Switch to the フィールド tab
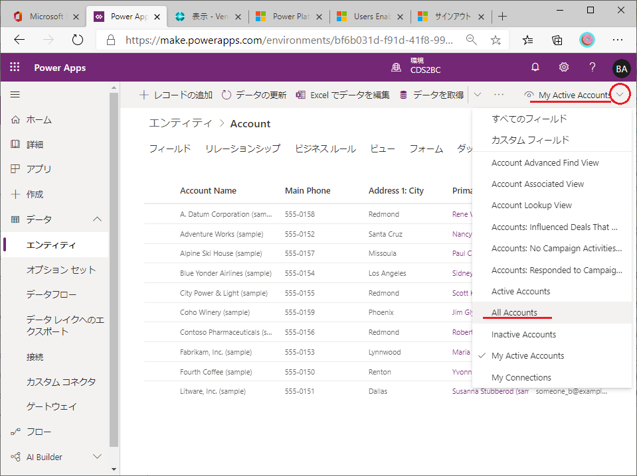Screen dimensions: 637x476 tap(170, 149)
